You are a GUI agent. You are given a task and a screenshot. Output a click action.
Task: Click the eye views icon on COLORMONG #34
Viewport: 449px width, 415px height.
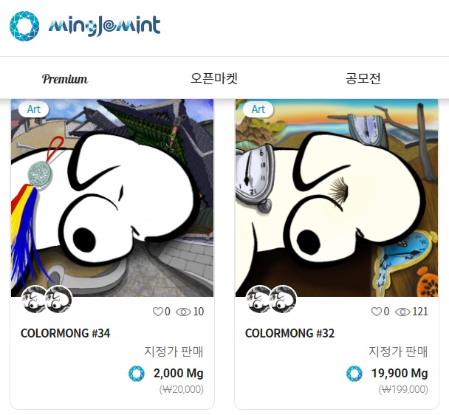pyautogui.click(x=183, y=312)
